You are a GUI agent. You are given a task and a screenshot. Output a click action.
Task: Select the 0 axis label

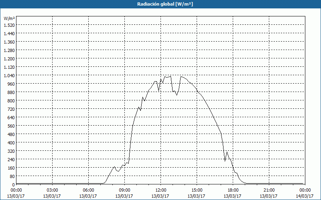coord(14,185)
